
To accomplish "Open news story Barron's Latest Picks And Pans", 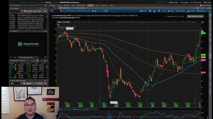I will 31,18.
